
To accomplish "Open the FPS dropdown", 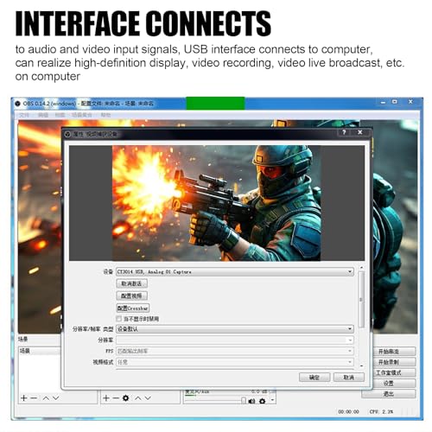I will click(235, 351).
